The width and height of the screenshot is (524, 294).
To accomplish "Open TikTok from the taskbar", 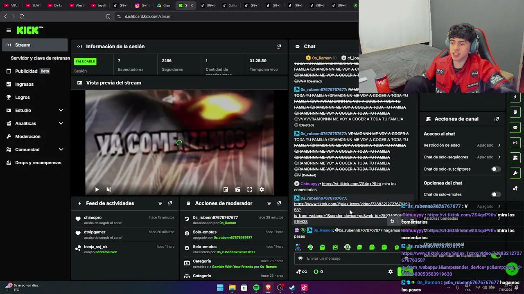I will (x=304, y=288).
